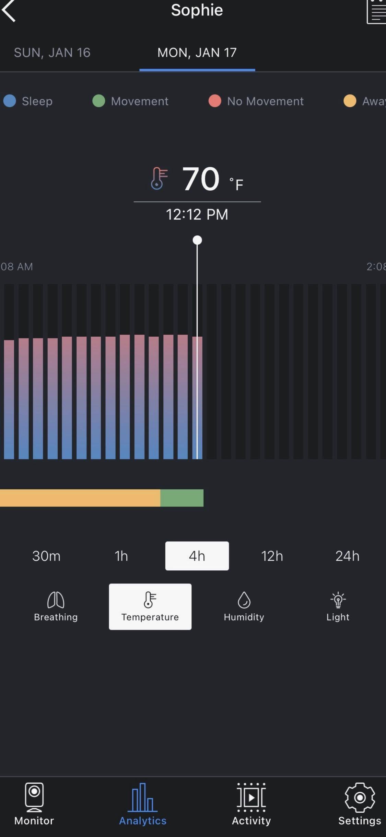Open the Monitor camera view
386x837 pixels.
(x=34, y=804)
